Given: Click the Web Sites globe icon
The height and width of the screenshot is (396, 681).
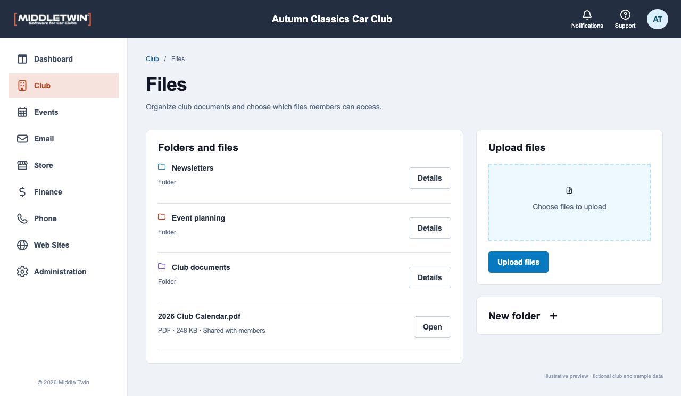Looking at the screenshot, I should 22,245.
